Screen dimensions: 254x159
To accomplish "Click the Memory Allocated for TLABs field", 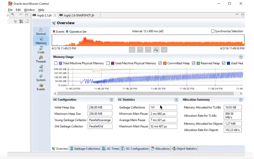I will click(233, 107).
